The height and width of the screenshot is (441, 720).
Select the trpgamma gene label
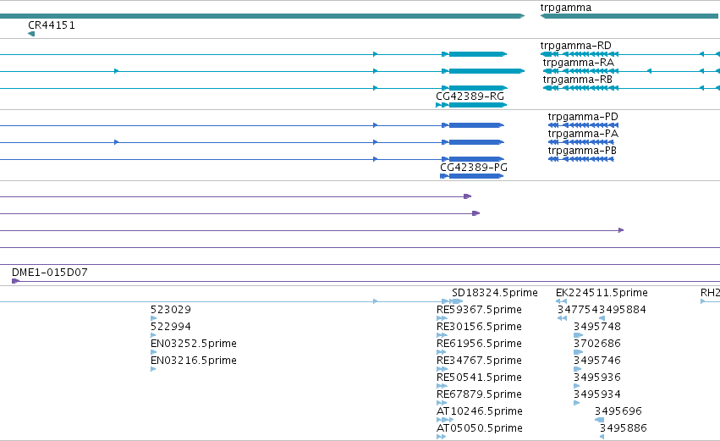pyautogui.click(x=566, y=8)
